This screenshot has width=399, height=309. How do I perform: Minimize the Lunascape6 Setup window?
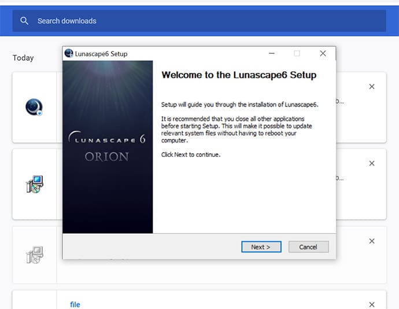272,53
